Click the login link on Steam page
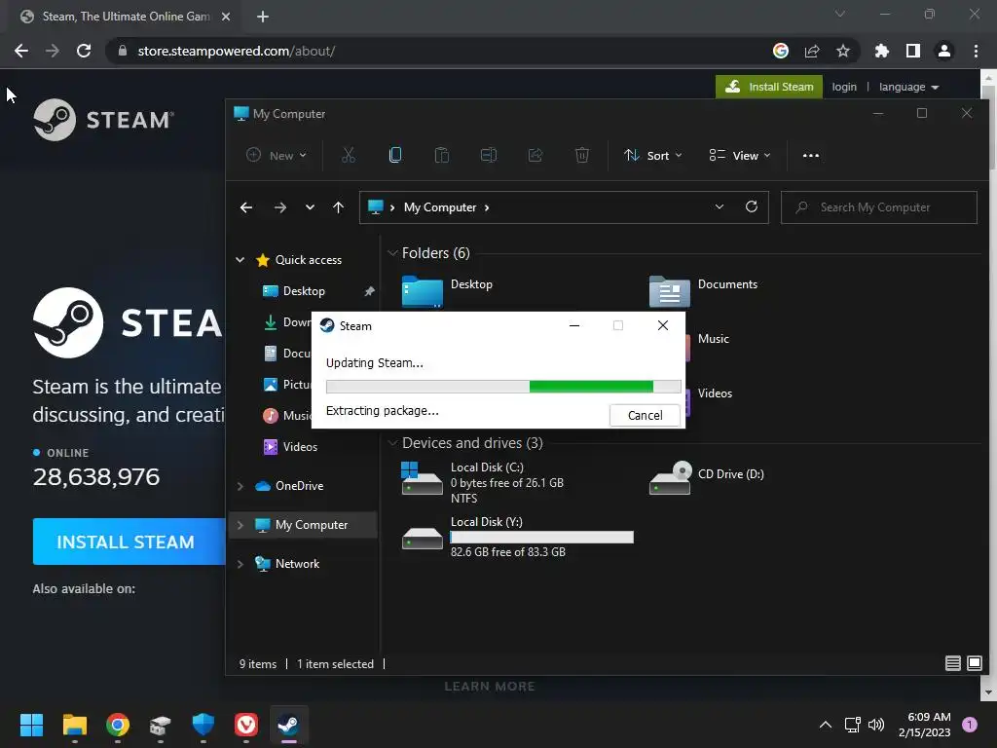Screen dimensions: 997x748 [844, 87]
